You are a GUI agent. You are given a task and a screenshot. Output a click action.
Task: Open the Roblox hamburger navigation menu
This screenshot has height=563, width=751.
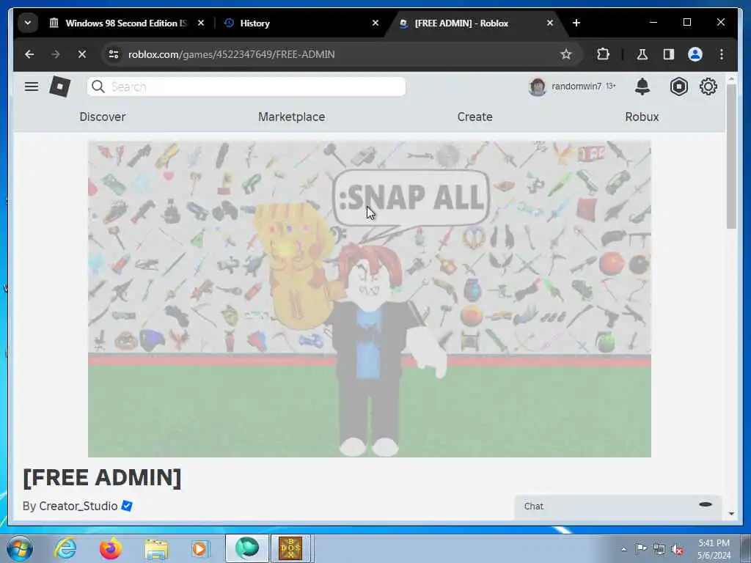coord(32,87)
